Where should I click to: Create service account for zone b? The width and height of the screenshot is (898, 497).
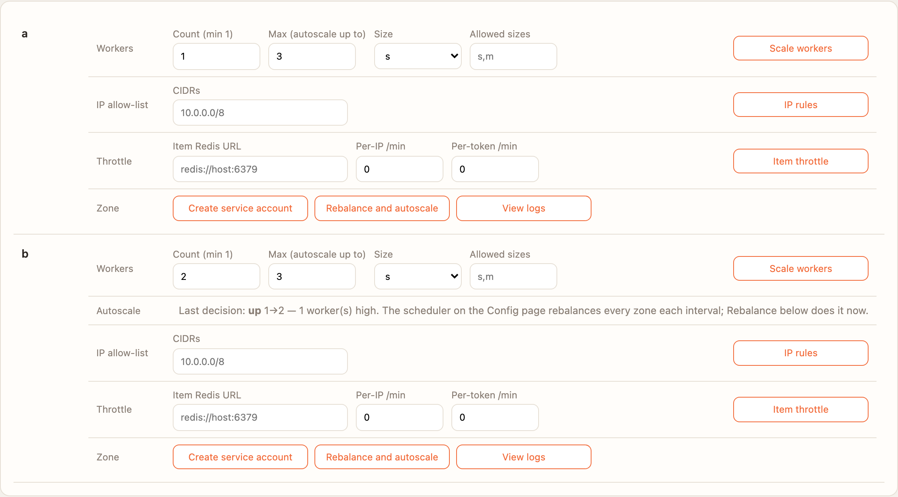click(x=240, y=457)
